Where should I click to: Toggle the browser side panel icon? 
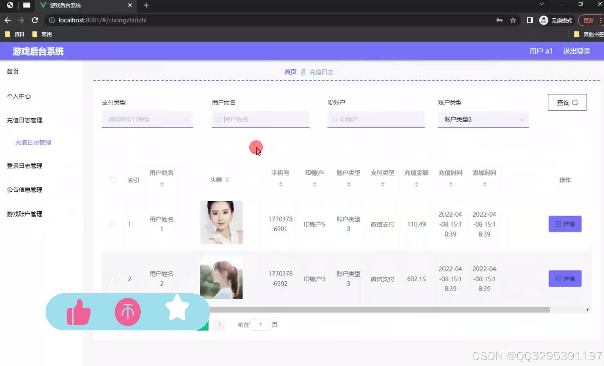530,20
